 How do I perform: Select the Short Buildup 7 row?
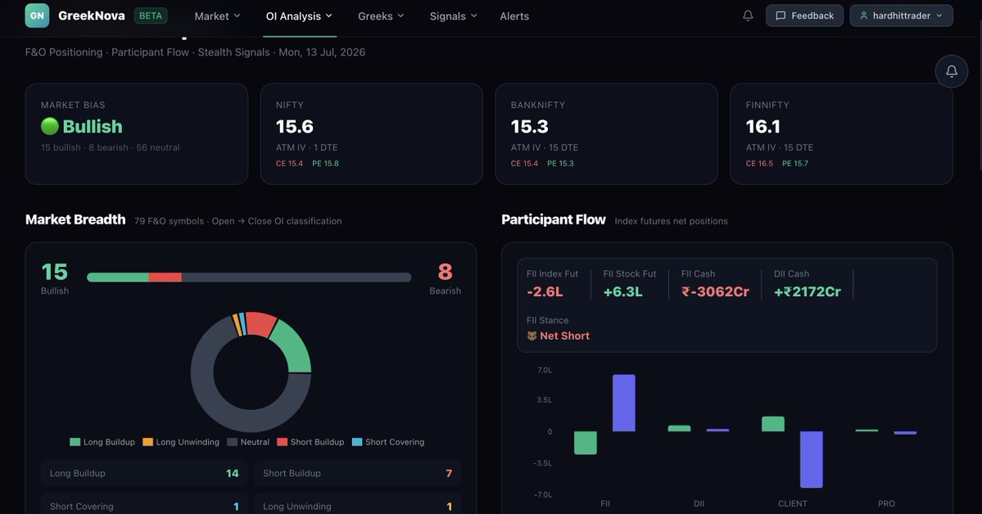[358, 473]
